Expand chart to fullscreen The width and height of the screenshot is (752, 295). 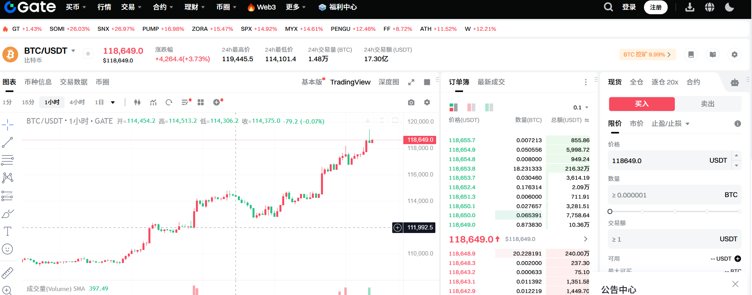[411, 82]
